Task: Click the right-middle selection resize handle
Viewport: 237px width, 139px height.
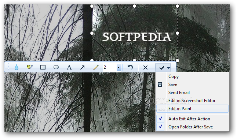Action: pyautogui.click(x=178, y=33)
